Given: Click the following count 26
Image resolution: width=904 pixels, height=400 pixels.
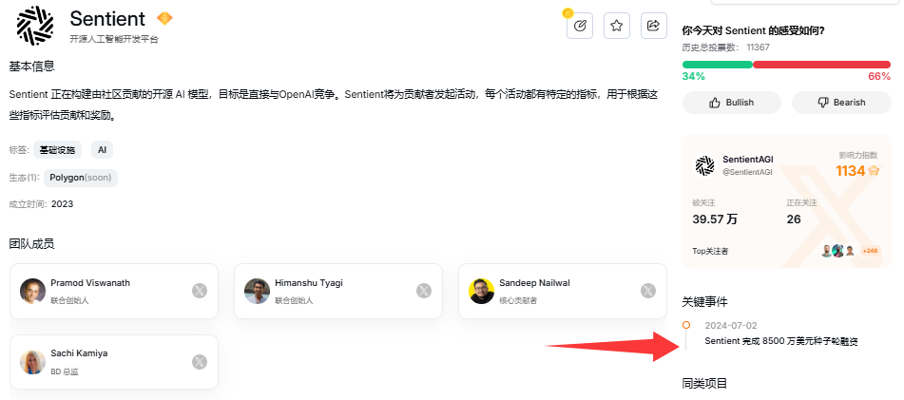Looking at the screenshot, I should tap(794, 219).
